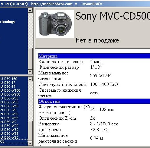This screenshot has width=150, height=148.
Task: Click the scrollbar thumb of upper left list
Action: 30,59
